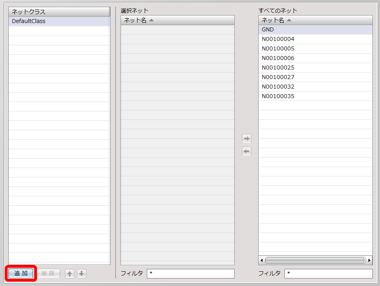Click left arrow between net lists
This screenshot has width=380, height=286.
click(247, 151)
